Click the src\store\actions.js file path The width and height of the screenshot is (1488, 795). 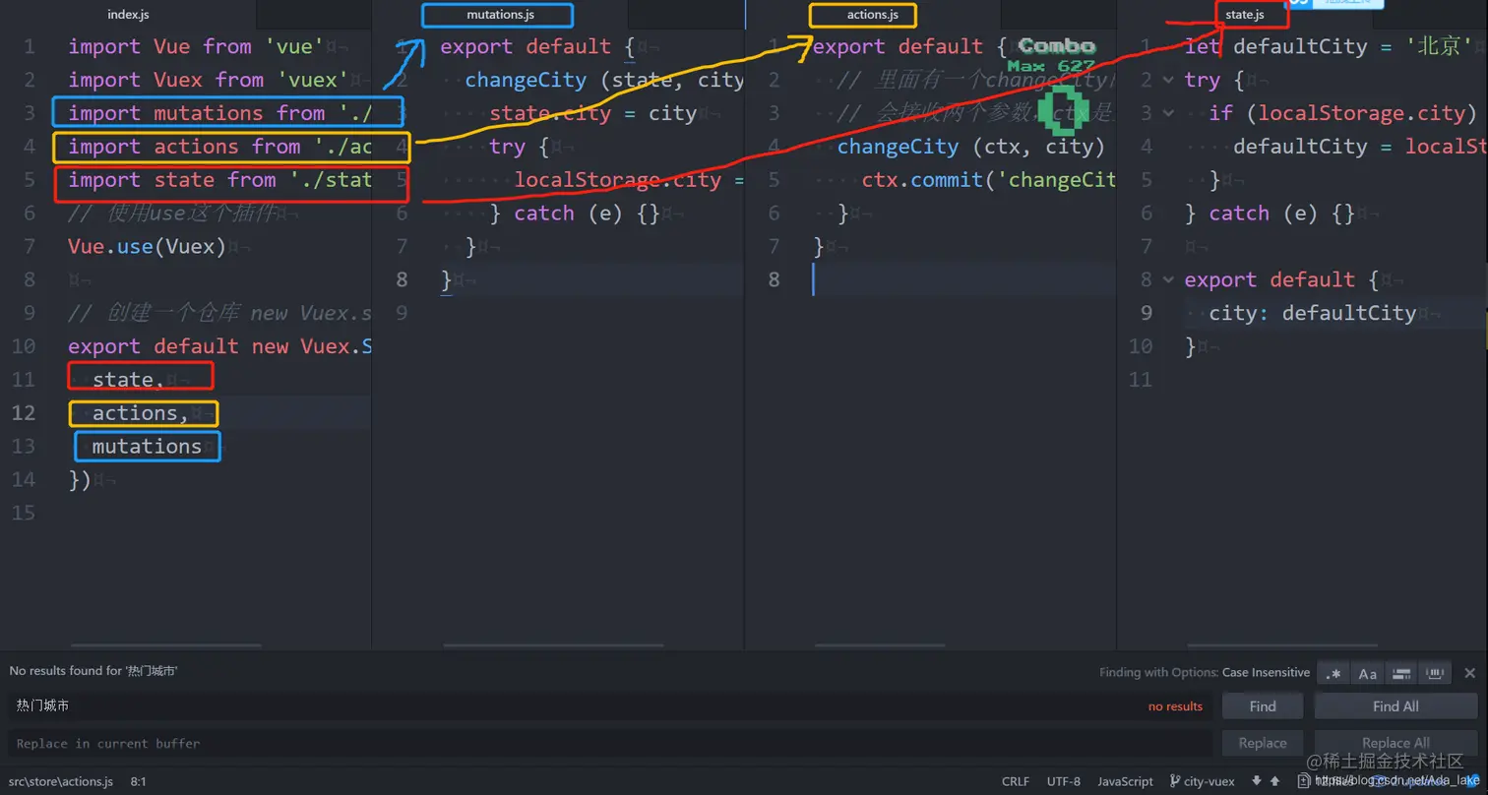point(61,781)
